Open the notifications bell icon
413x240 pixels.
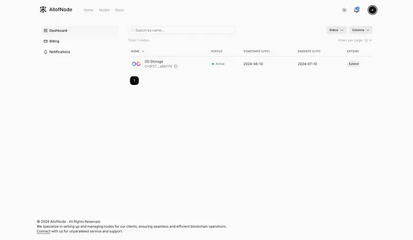(357, 10)
